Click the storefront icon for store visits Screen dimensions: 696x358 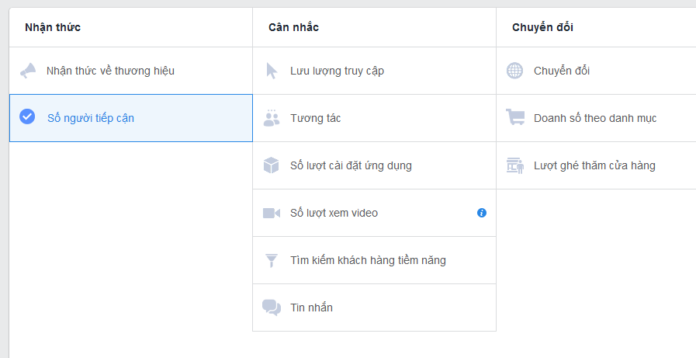[515, 165]
